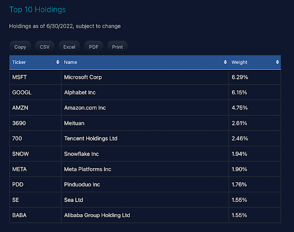Image resolution: width=294 pixels, height=232 pixels.
Task: Select the PDD ticker cell
Action: pos(35,184)
